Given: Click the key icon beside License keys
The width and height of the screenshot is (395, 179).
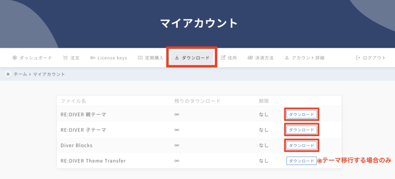Looking at the screenshot, I should point(93,58).
